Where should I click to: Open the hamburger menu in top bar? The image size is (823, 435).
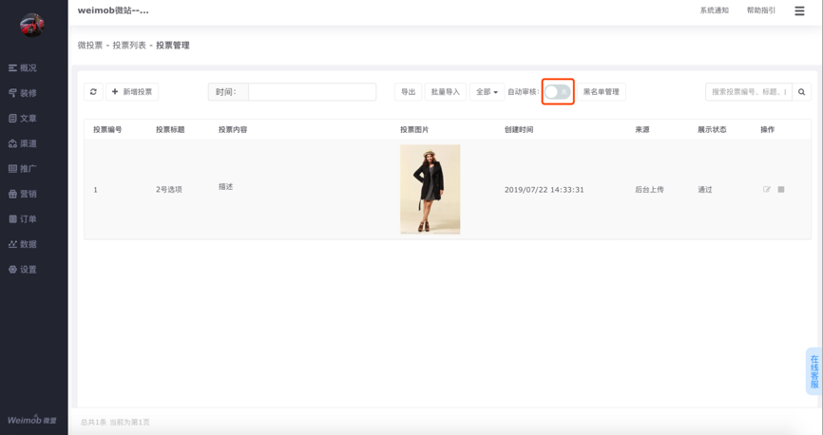coord(799,11)
